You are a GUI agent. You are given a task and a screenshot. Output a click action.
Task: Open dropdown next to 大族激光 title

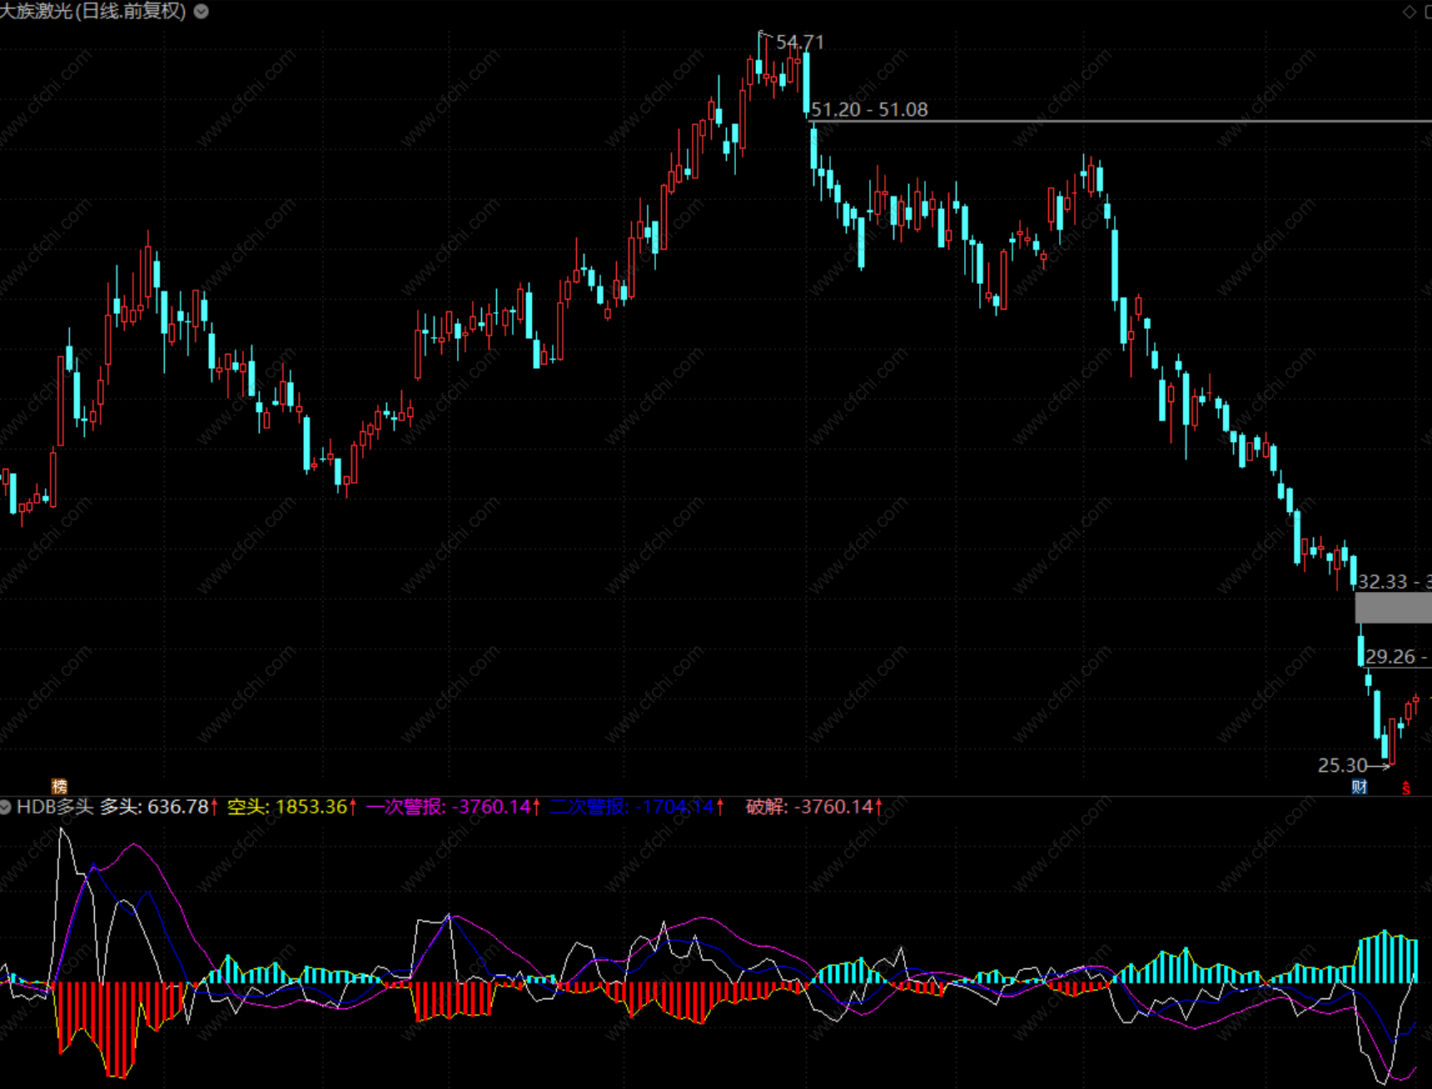[x=201, y=12]
